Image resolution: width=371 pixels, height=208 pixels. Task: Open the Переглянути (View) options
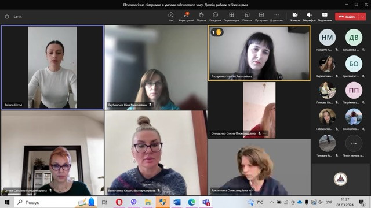coord(231,17)
